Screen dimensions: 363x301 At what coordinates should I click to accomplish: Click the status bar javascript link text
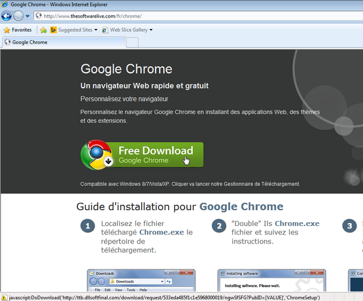coord(165,298)
